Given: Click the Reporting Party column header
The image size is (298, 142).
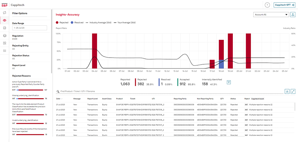Looking at the screenshot, I should 180,99.
